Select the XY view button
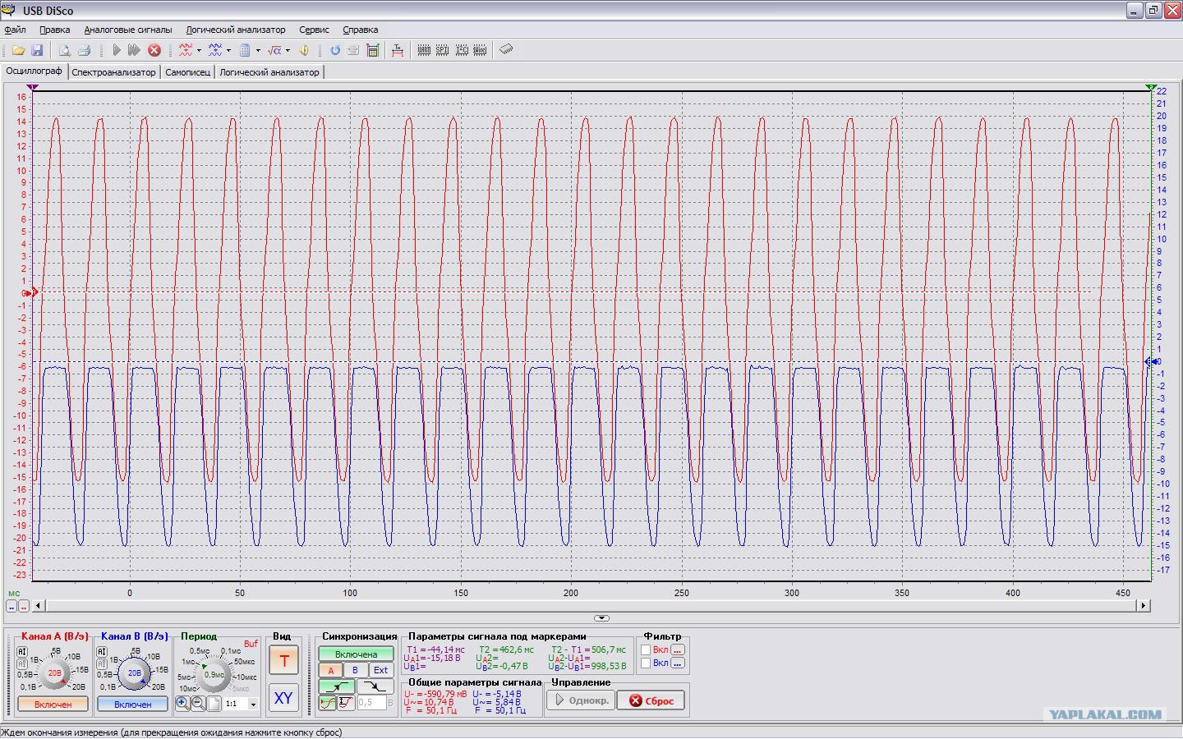Image resolution: width=1183 pixels, height=739 pixels. (x=283, y=698)
